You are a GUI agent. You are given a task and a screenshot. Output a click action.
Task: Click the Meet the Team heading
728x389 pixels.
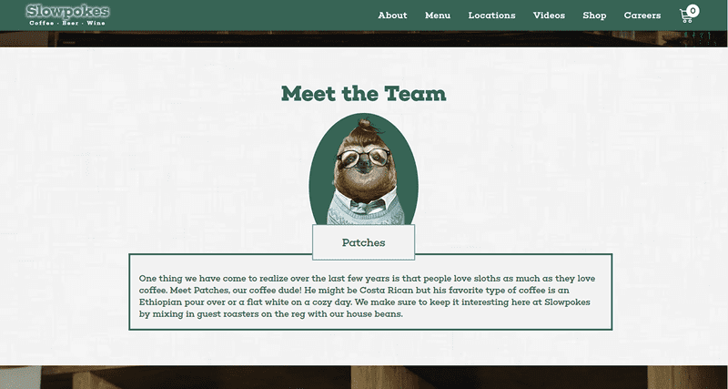pos(363,94)
